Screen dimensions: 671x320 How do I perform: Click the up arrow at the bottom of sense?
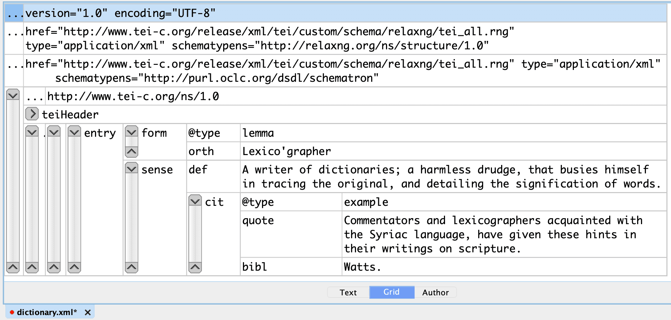point(131,267)
